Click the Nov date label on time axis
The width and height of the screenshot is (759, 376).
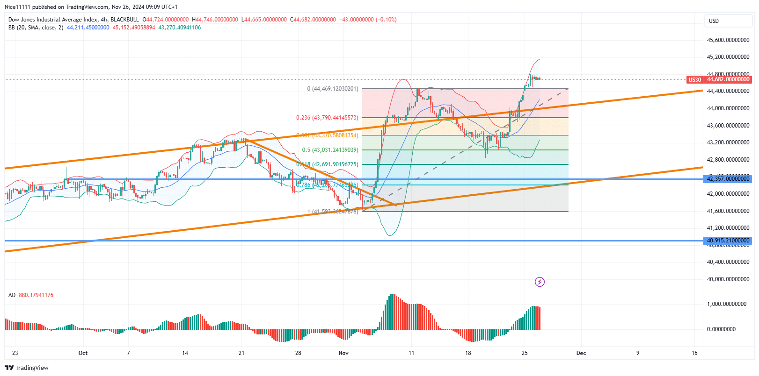point(343,353)
